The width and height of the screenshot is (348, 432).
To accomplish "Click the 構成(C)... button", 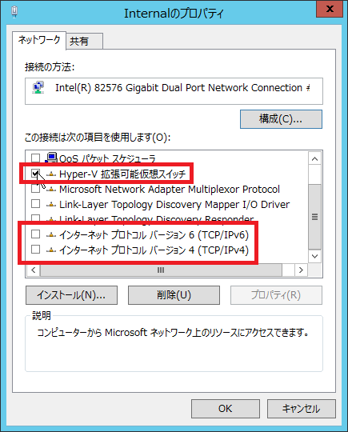I will pos(281,119).
